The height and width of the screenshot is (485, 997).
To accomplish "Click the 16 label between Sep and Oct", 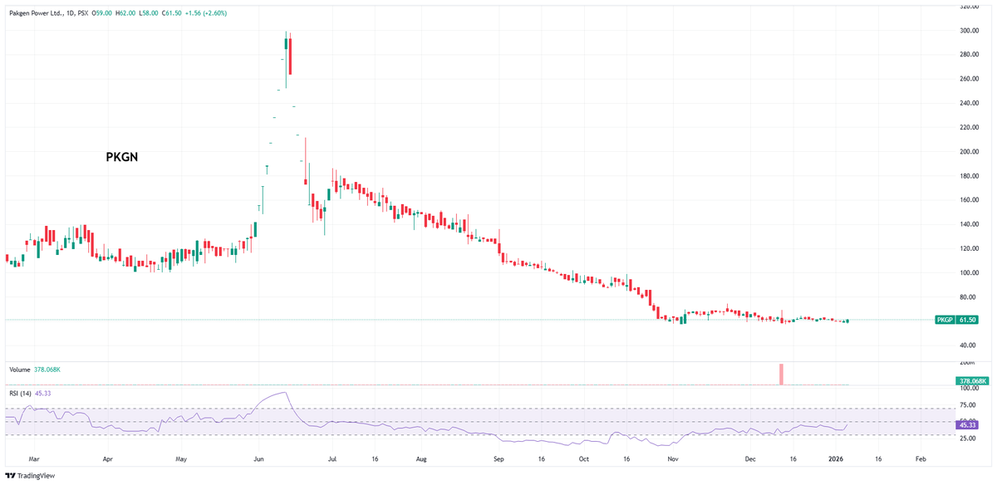I will [542, 458].
